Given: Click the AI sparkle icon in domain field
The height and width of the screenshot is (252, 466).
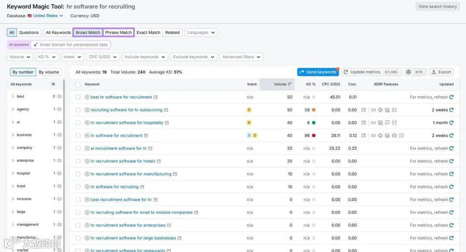Looking at the screenshot, I should pos(35,44).
